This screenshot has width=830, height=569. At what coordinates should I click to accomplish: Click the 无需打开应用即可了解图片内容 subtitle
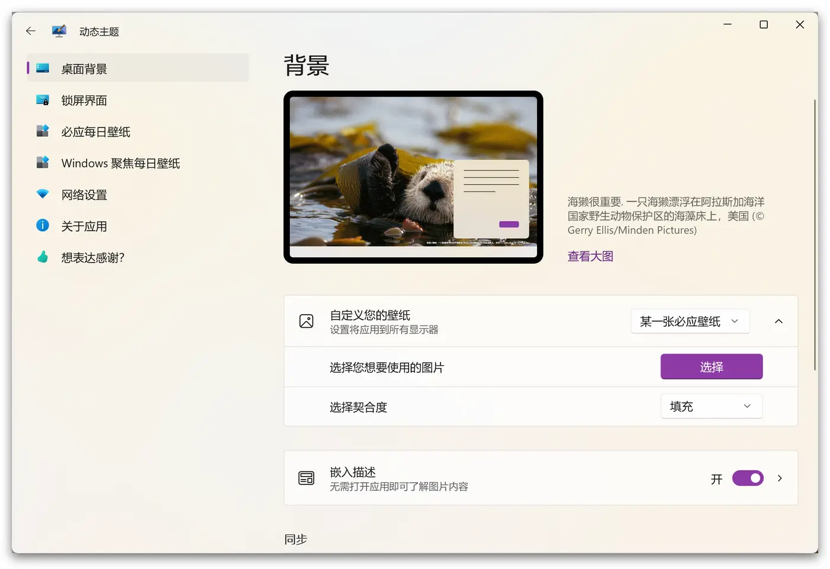pyautogui.click(x=399, y=487)
